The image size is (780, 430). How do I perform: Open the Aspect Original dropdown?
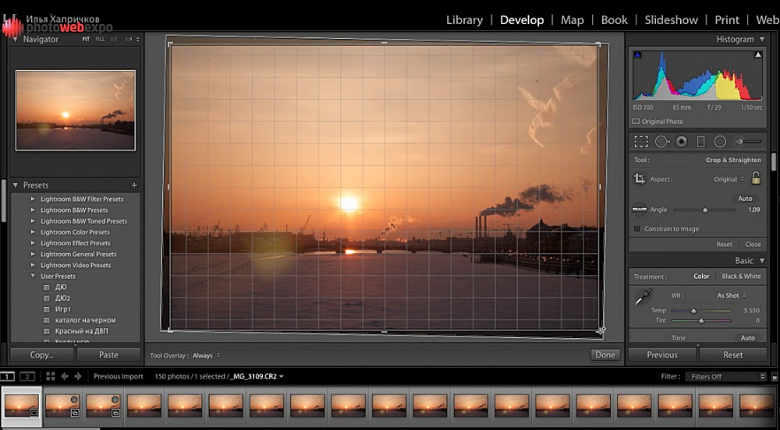(729, 179)
